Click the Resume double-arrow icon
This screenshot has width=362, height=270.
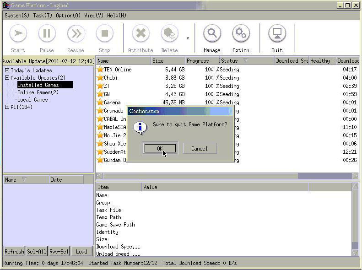(76, 34)
